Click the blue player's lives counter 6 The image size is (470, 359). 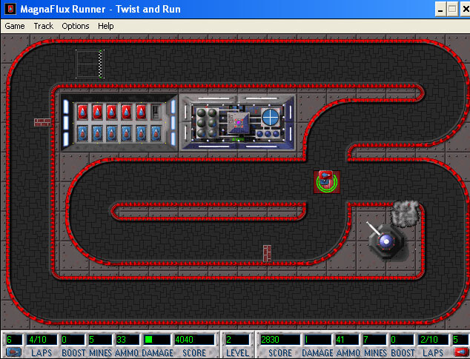[13, 340]
